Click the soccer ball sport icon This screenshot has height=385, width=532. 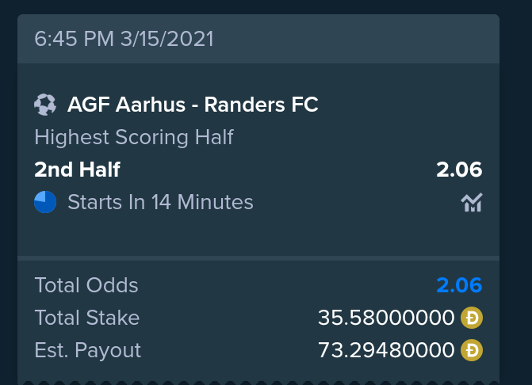pos(45,105)
